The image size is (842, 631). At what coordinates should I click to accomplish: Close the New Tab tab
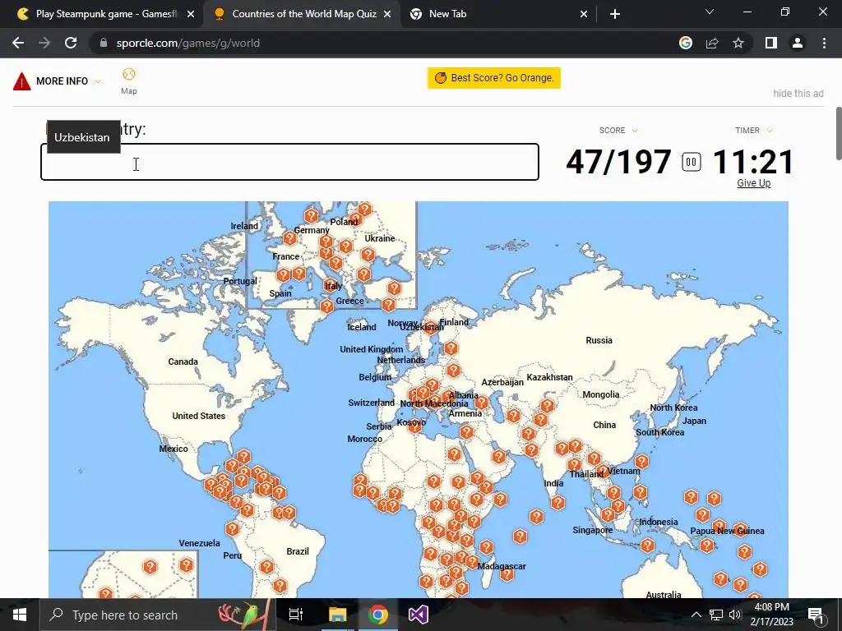click(x=584, y=15)
